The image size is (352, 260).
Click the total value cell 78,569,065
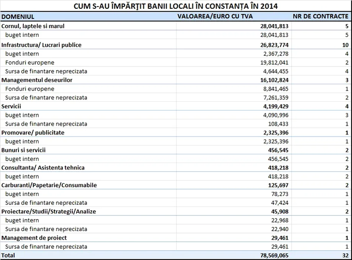point(273,256)
